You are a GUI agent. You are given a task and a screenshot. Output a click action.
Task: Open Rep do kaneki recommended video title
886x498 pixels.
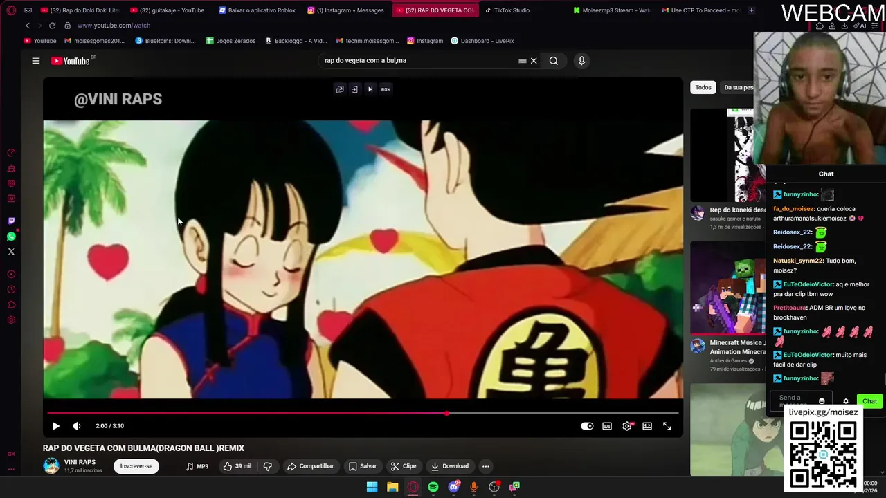pyautogui.click(x=738, y=210)
